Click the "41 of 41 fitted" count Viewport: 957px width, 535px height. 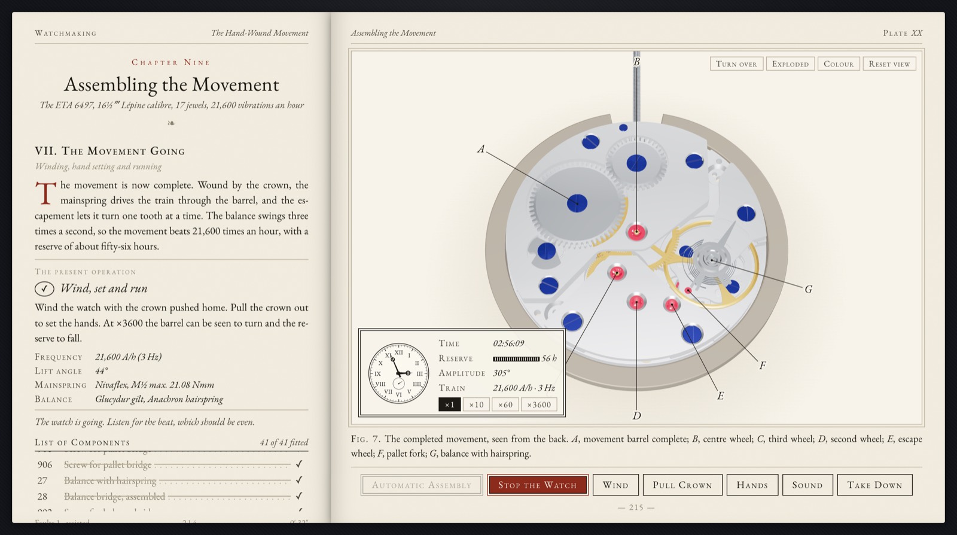284,442
